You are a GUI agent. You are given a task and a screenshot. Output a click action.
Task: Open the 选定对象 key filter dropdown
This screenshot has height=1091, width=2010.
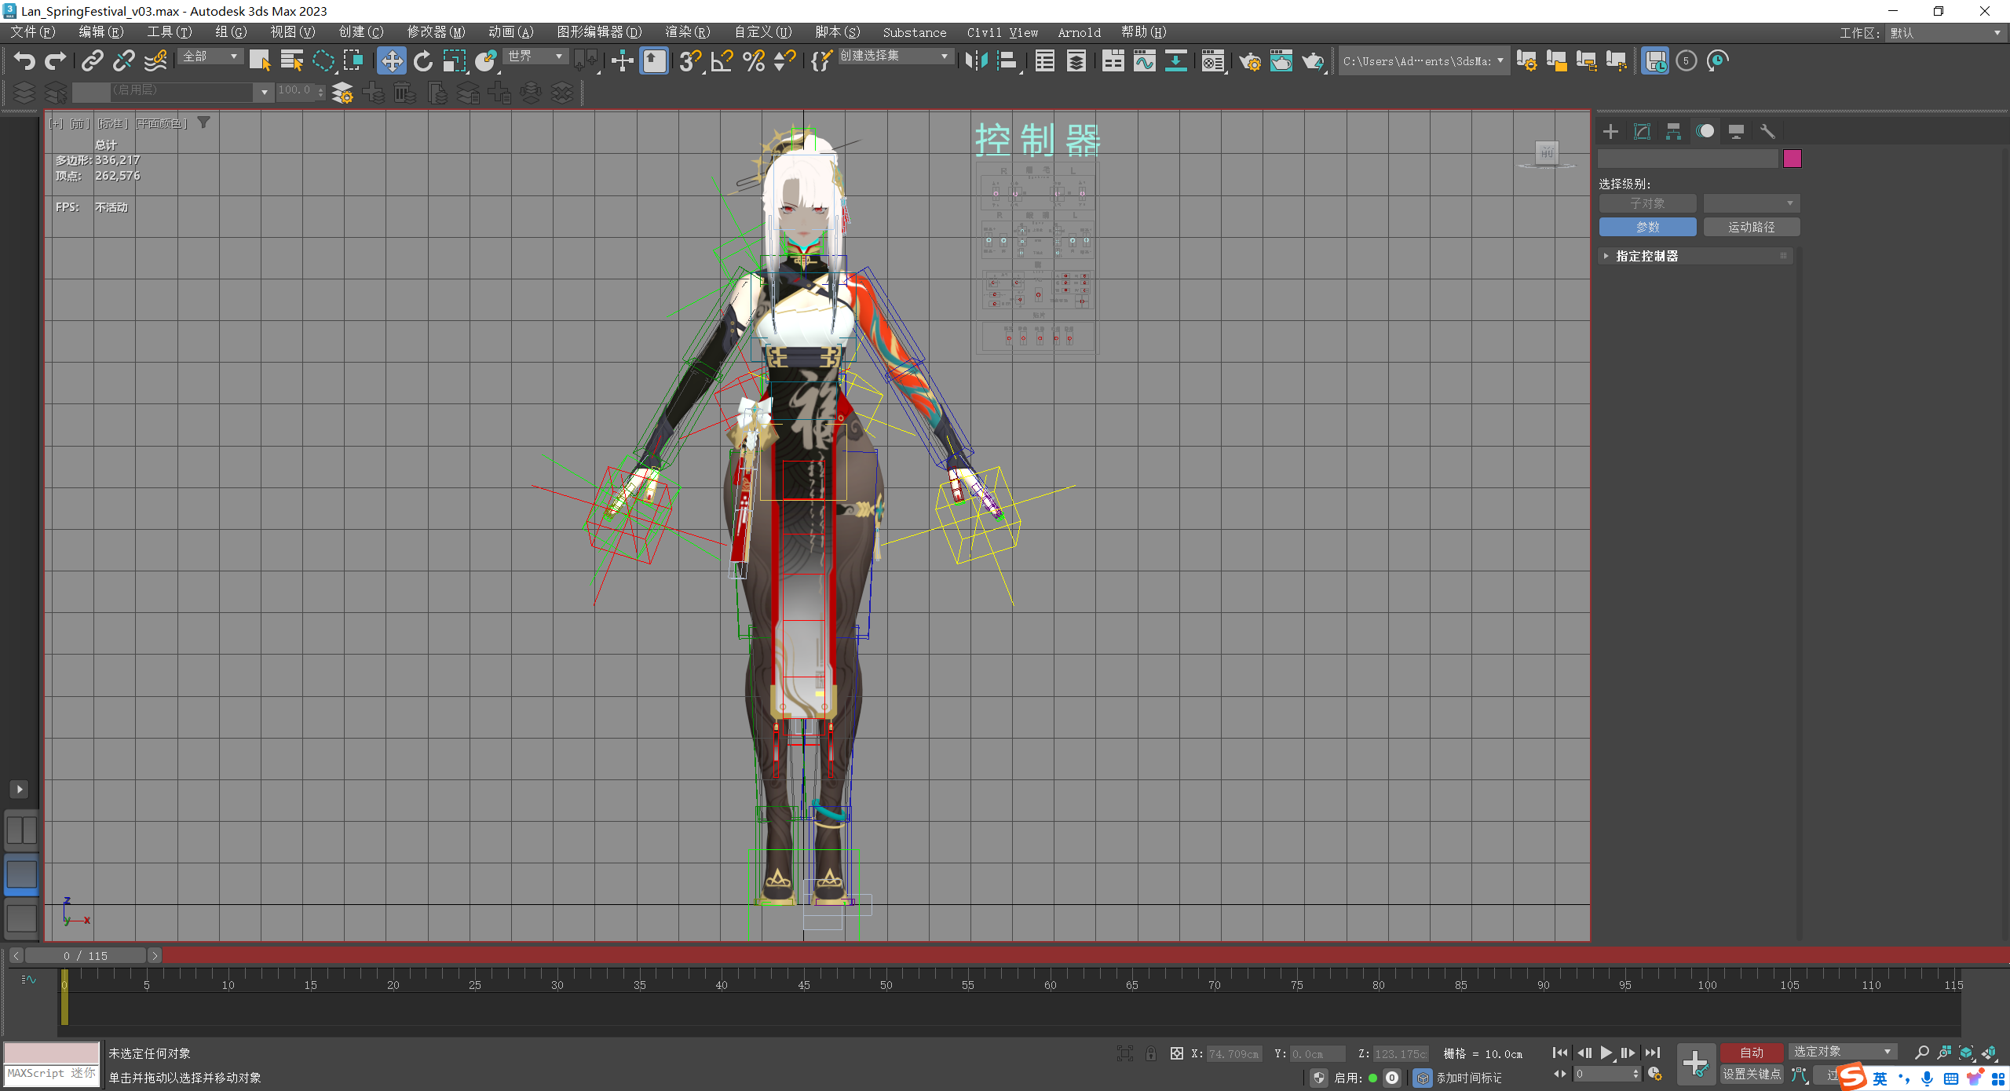(1842, 1052)
